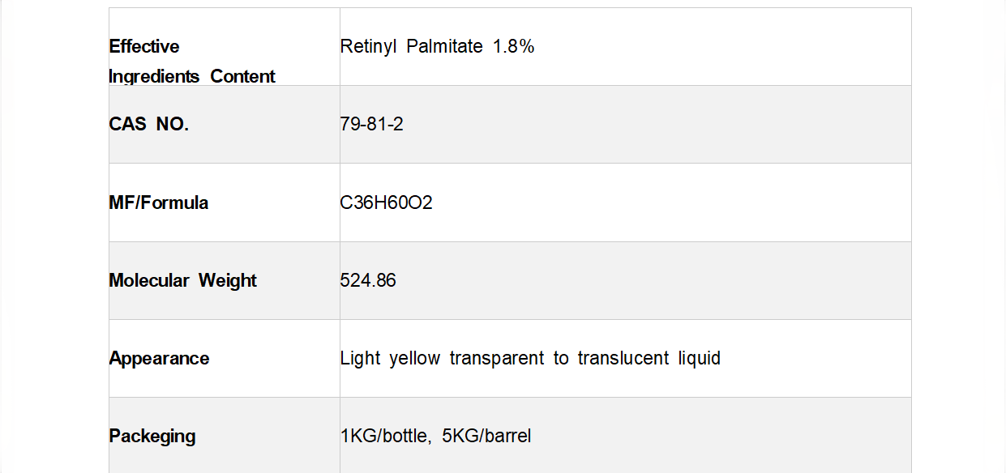The height and width of the screenshot is (473, 1006).
Task: Click the Molecular Weight label
Action: coord(182,280)
